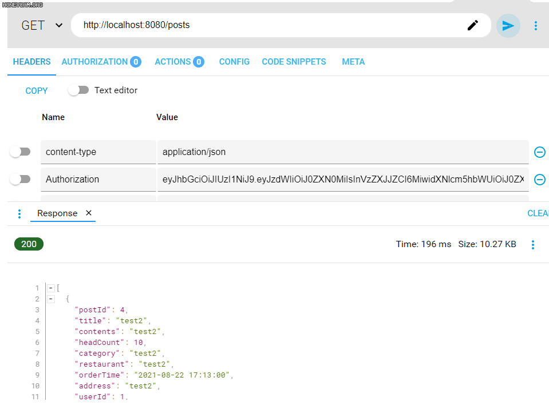Open response details menu beside Size
Viewport: 549px width, 405px height.
[x=532, y=244]
